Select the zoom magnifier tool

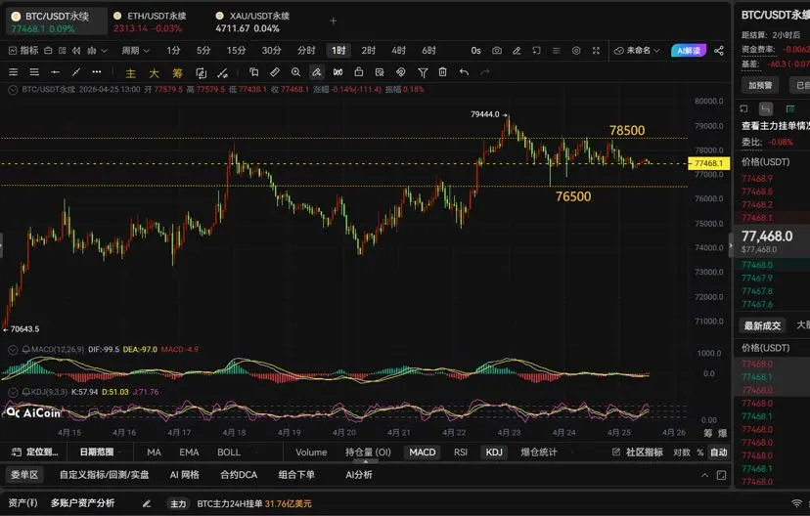pyautogui.click(x=295, y=72)
